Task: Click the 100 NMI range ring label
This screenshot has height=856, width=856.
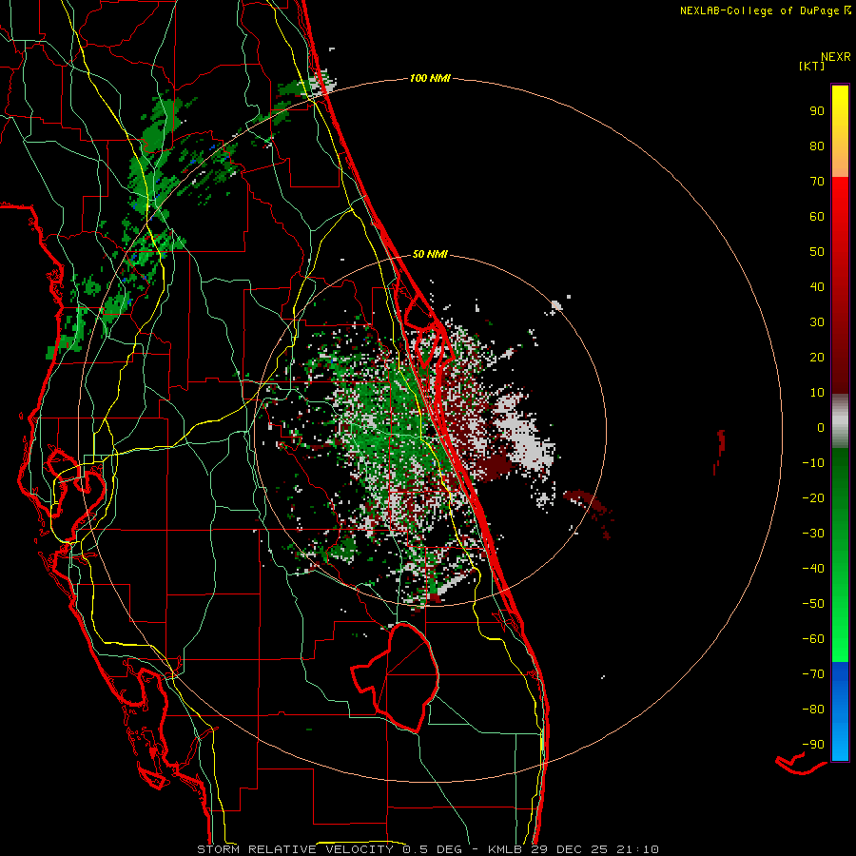Action: [x=430, y=79]
